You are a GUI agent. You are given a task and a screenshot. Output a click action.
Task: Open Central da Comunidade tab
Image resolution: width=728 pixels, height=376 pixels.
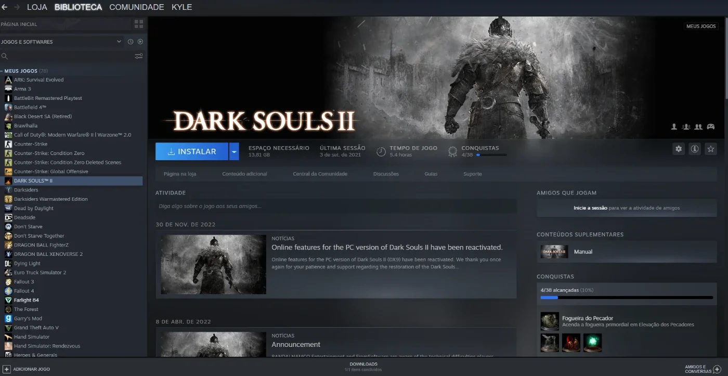320,174
